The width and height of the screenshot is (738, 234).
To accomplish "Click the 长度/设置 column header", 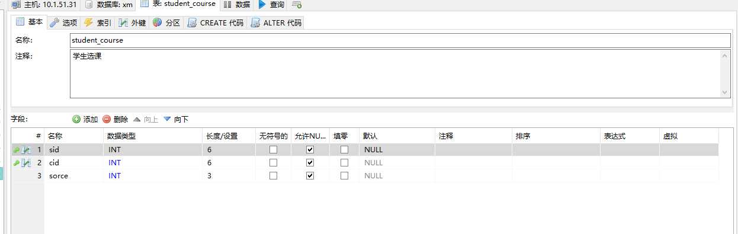I will click(x=229, y=136).
